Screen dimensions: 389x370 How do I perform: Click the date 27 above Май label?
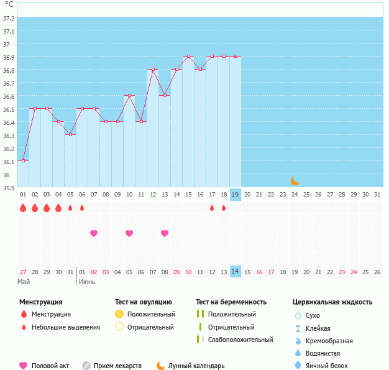23,272
